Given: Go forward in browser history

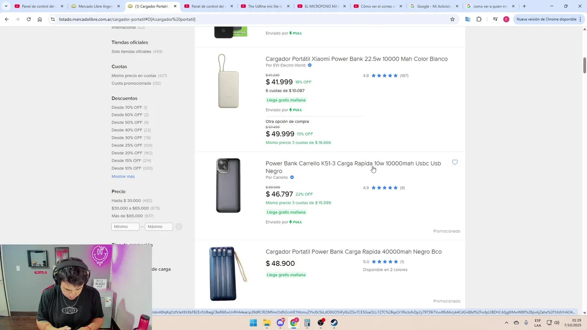Looking at the screenshot, I should (17, 19).
